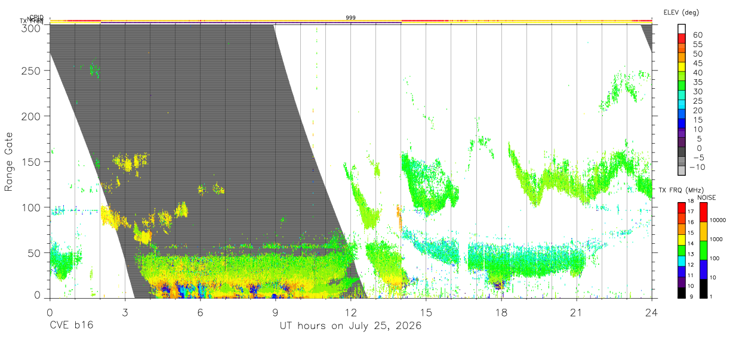This screenshot has height=338, width=733.
Task: Click the UT hours tick label 24
Action: click(x=651, y=312)
